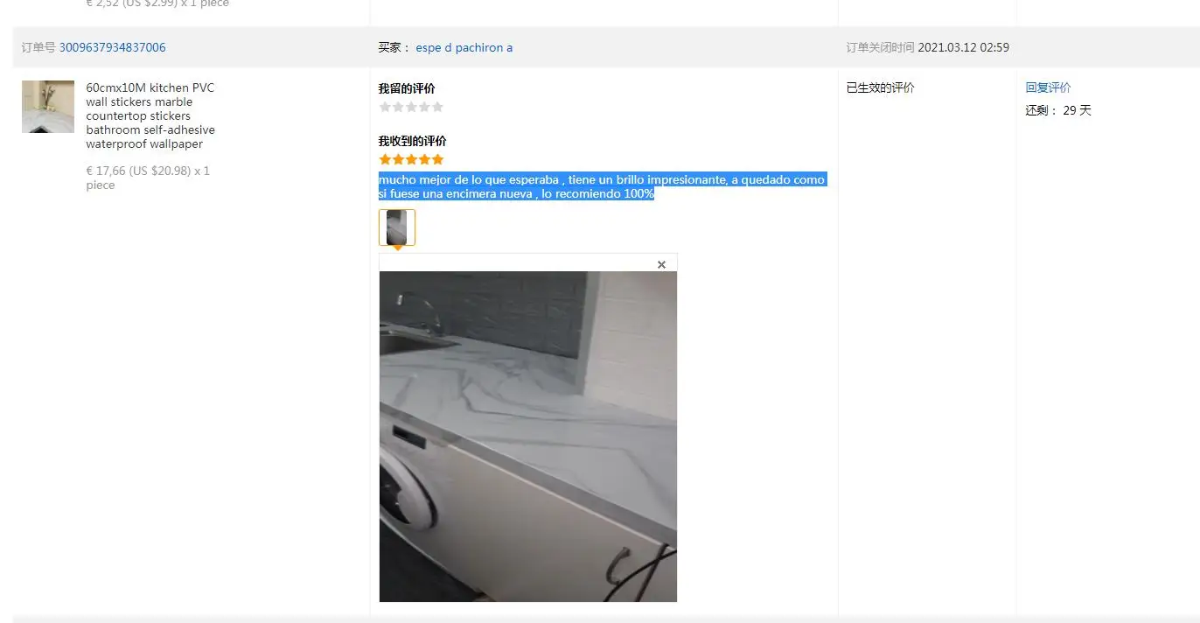1200x623 pixels.
Task: Click the 订单关闭时间 2021.03.12 02:59 timestamp
Action: (927, 47)
